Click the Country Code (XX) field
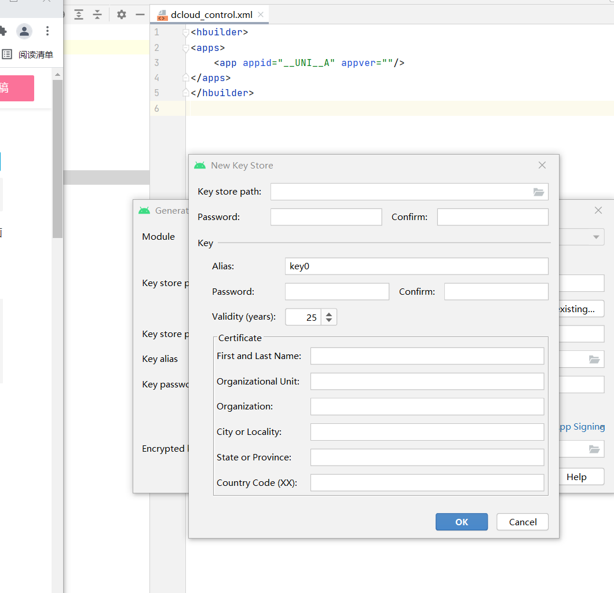Viewport: 614px width, 593px height. tap(427, 482)
